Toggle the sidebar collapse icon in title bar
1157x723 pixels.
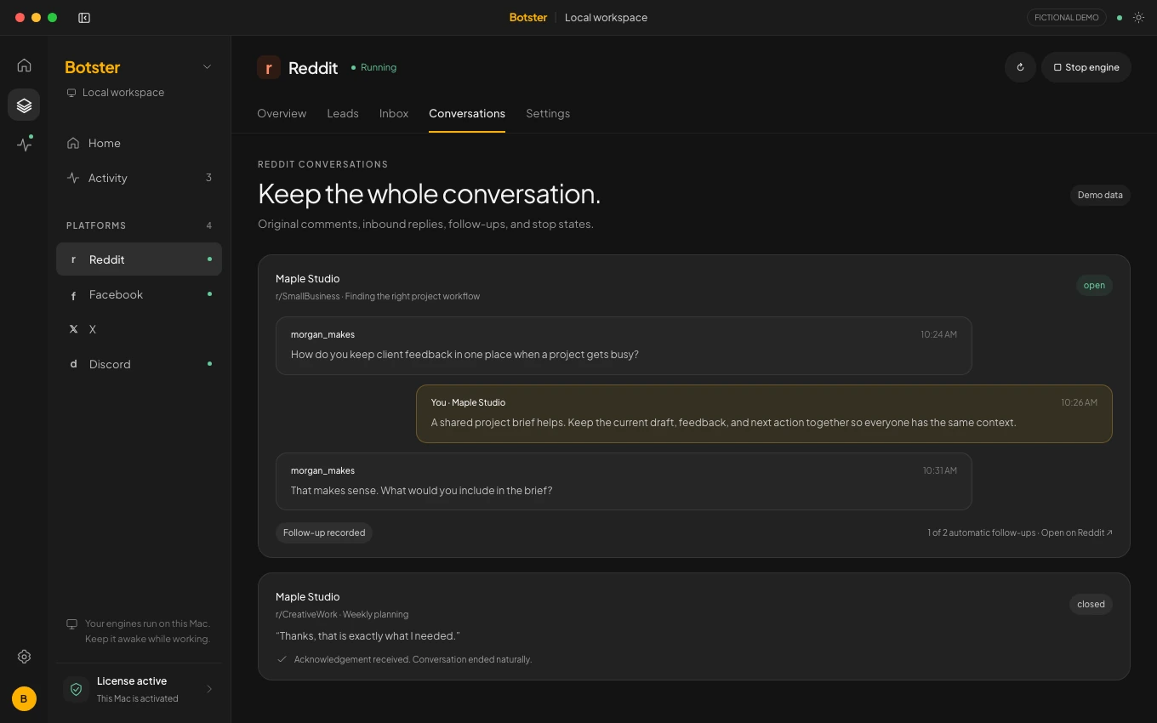point(84,18)
